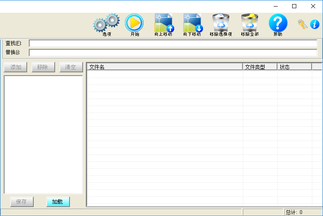Remove all files with 移除全部 bin
The image size is (323, 216).
pyautogui.click(x=250, y=24)
